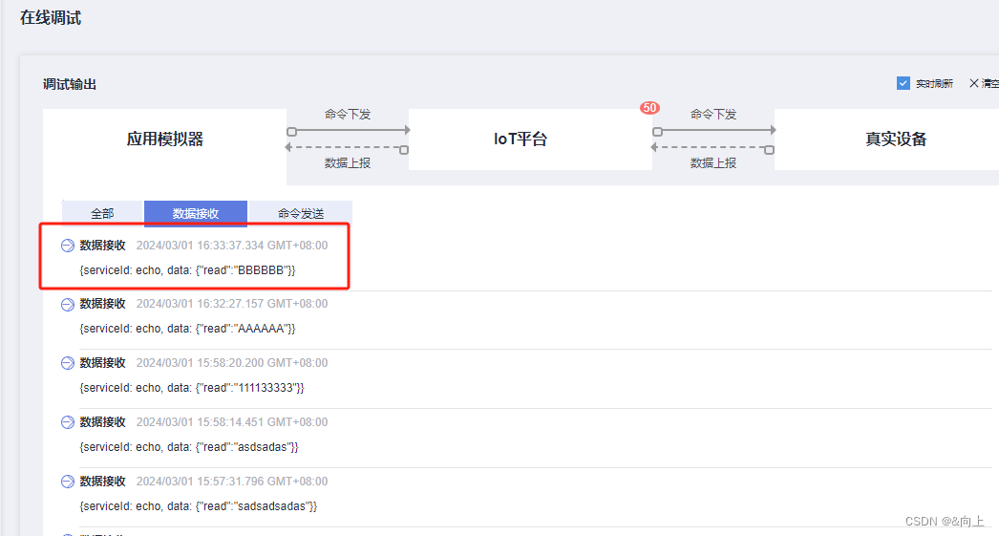Click the 在线调试 page title

51,18
